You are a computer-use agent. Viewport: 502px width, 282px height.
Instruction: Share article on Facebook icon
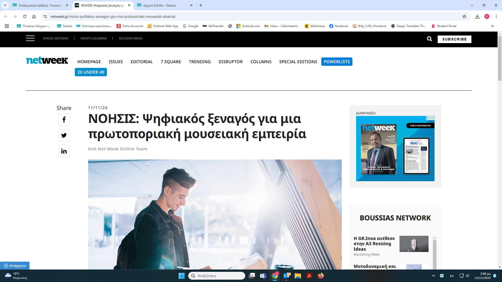tap(64, 120)
